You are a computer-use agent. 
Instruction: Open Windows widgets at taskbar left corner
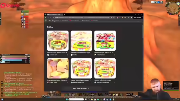coord(2,99)
